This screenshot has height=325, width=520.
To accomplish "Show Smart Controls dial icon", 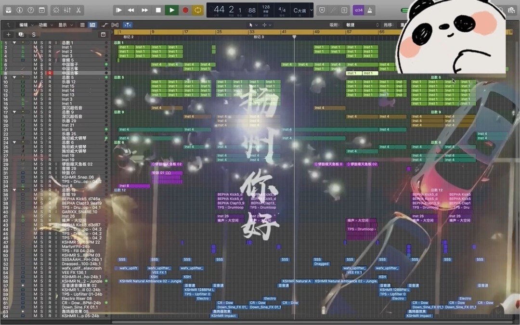I will [x=56, y=10].
